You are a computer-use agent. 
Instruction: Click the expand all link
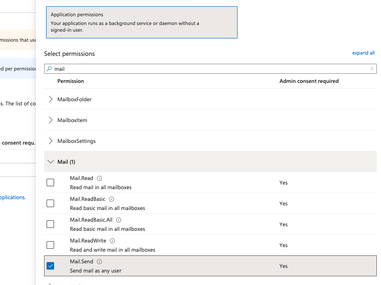pyautogui.click(x=363, y=52)
